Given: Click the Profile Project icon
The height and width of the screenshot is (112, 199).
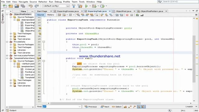Looking at the screenshot, I should [x=102, y=6].
